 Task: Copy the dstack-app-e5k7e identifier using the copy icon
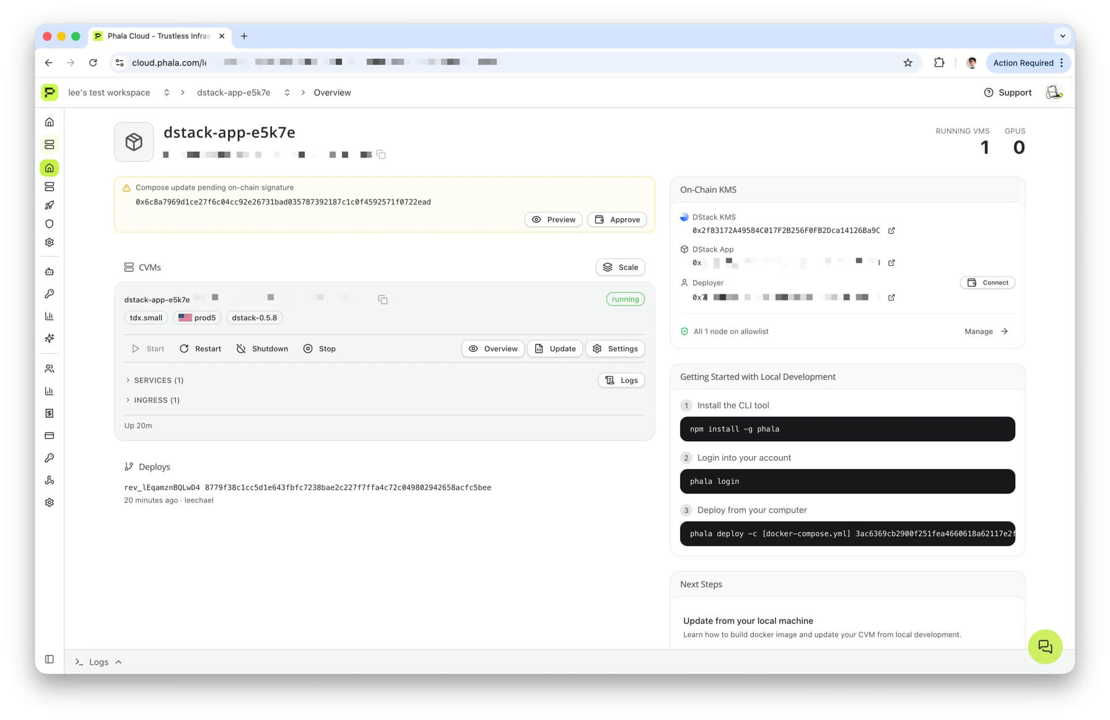[x=381, y=154]
